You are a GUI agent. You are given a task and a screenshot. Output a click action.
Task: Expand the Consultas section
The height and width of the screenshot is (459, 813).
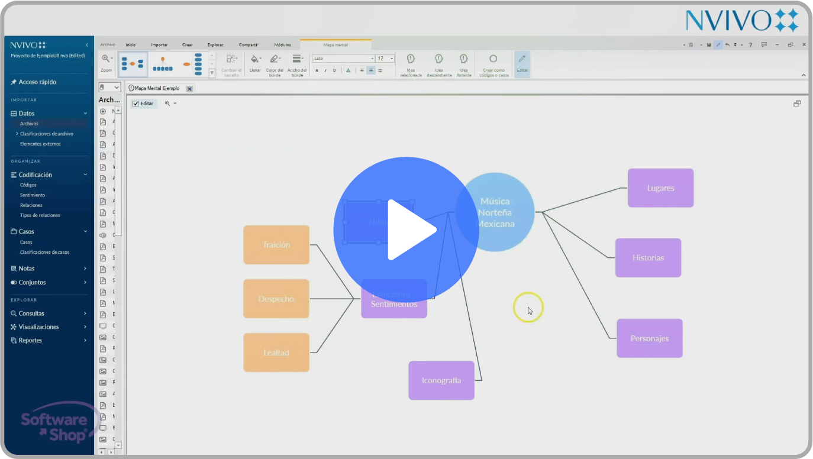point(85,313)
